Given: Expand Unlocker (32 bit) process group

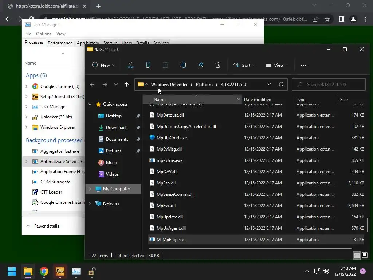Looking at the screenshot, I should [26, 117].
